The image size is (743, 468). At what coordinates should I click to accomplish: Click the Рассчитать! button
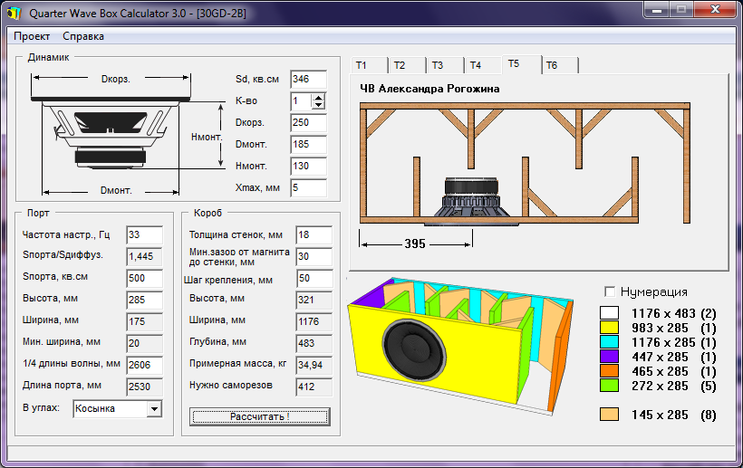click(260, 417)
